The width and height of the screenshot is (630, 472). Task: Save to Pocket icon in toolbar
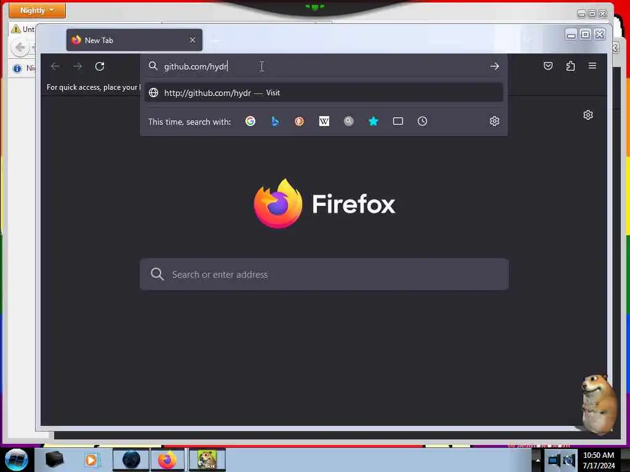tap(548, 66)
